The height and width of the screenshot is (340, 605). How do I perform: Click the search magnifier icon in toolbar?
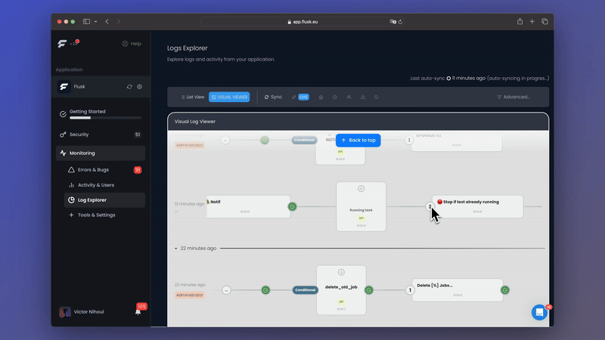(376, 97)
